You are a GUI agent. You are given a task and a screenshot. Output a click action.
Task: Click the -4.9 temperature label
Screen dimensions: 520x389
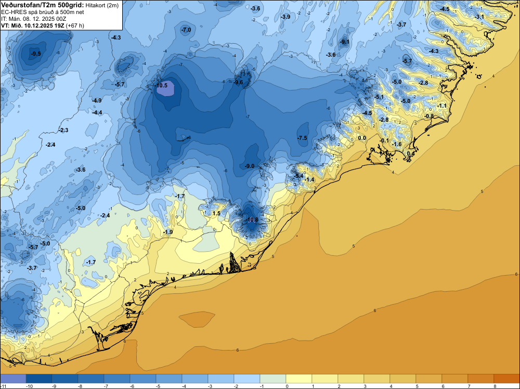click(x=97, y=100)
